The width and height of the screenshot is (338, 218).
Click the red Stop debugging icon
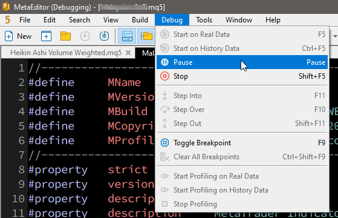(x=164, y=76)
